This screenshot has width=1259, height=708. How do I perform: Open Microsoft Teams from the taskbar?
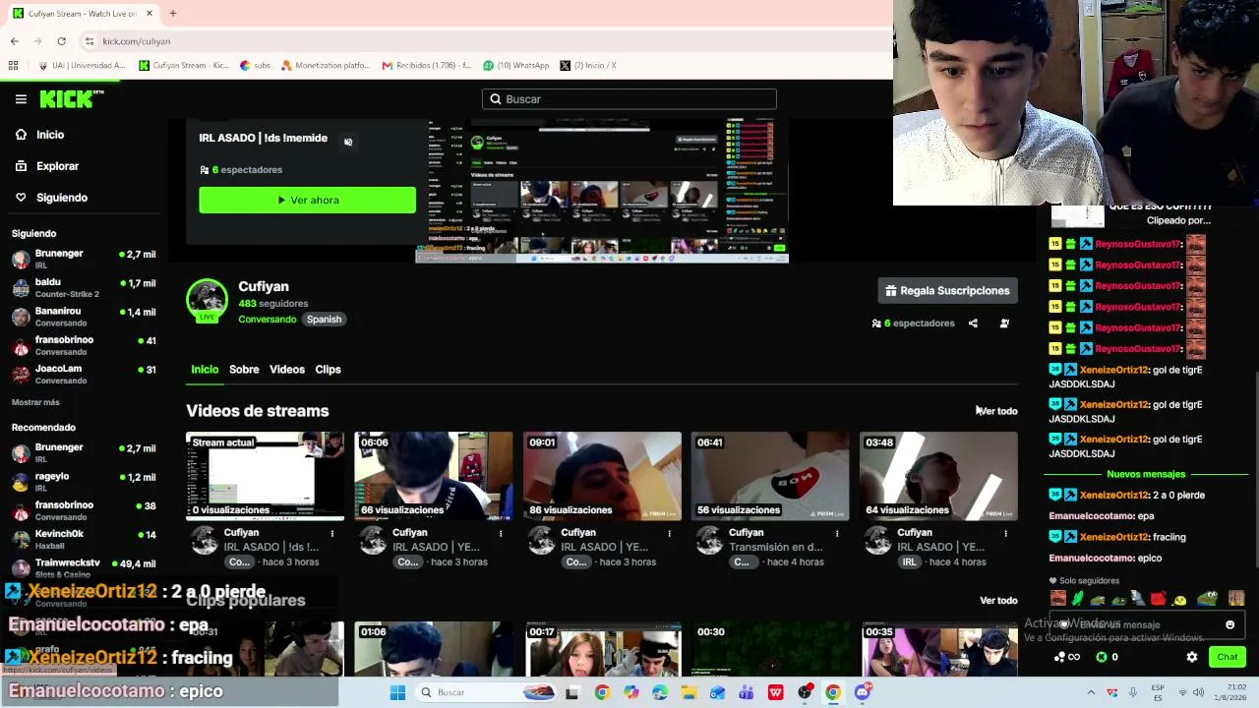pos(747,692)
